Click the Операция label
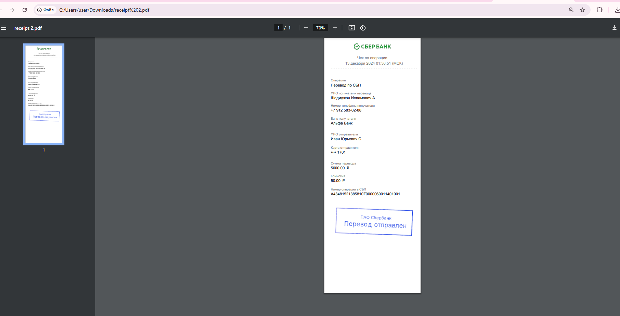Viewport: 620px width, 316px height. 338,80
